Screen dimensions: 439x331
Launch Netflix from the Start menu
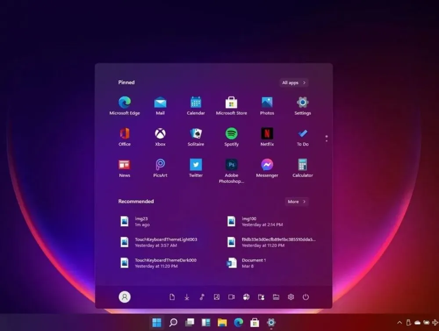click(267, 134)
